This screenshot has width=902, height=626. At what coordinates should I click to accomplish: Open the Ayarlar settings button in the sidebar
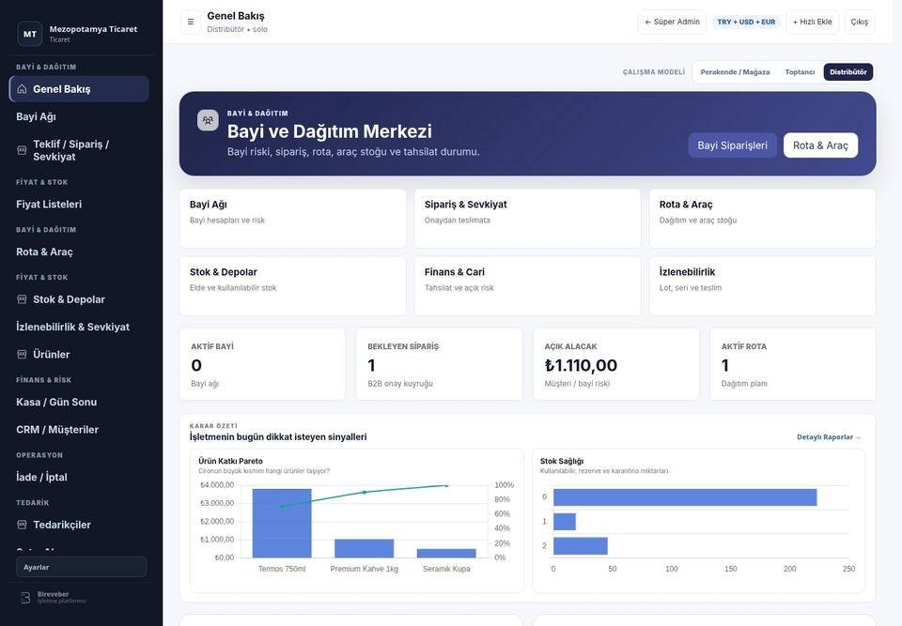click(x=81, y=567)
